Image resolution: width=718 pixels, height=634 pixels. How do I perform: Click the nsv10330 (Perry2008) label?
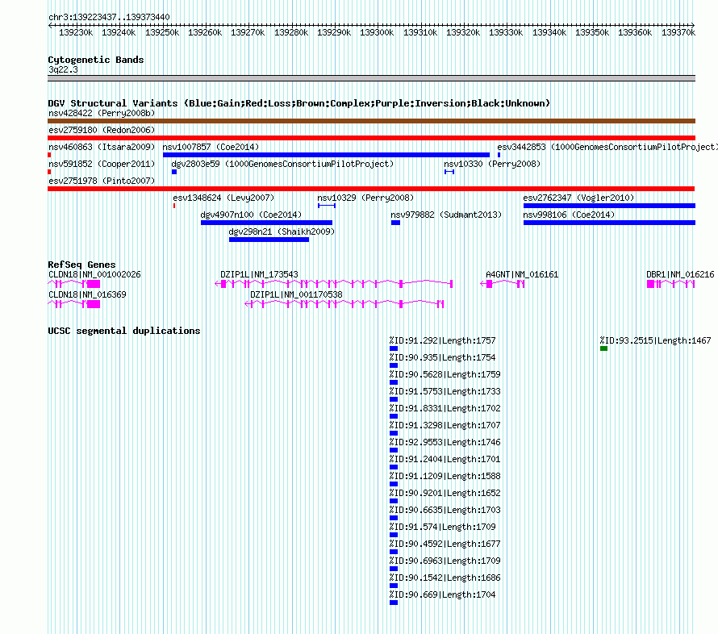492,164
